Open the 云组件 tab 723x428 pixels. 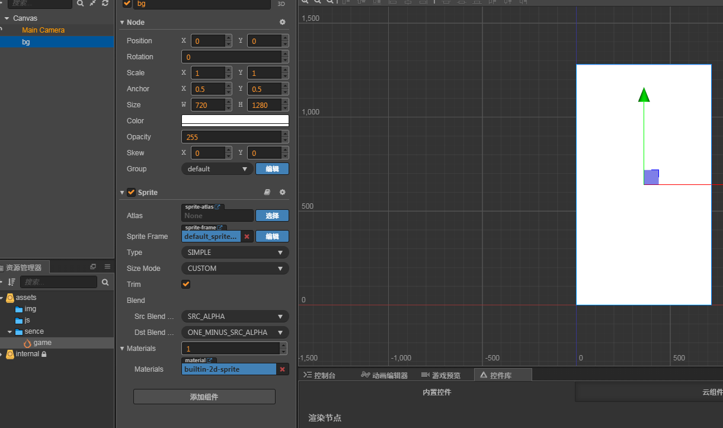click(650, 392)
